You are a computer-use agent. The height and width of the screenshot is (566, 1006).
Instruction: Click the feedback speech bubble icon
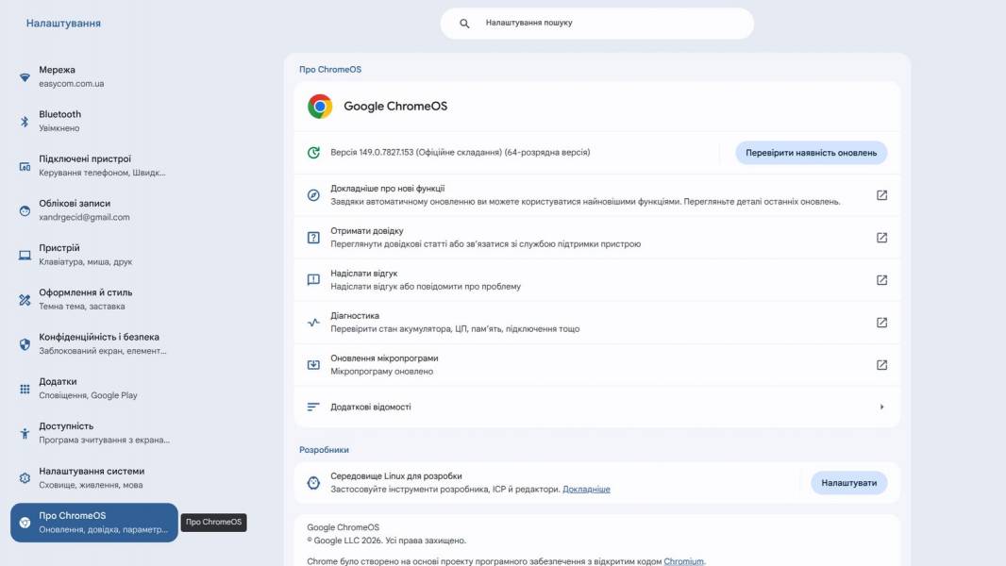pos(313,279)
